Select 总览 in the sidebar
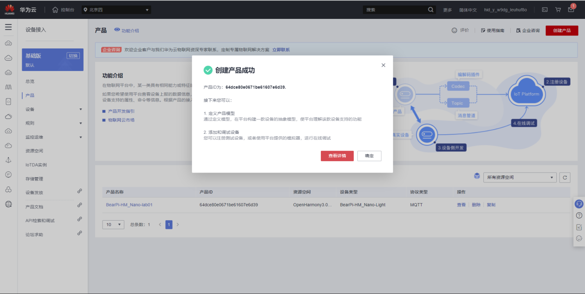Image resolution: width=585 pixels, height=294 pixels. coord(30,81)
